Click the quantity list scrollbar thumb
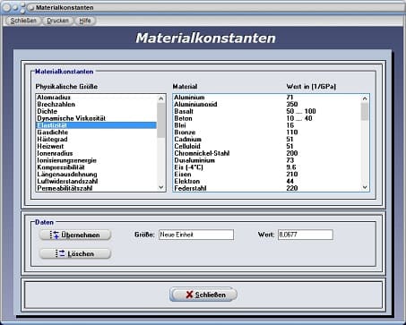This screenshot has height=325, width=406. tap(161, 120)
